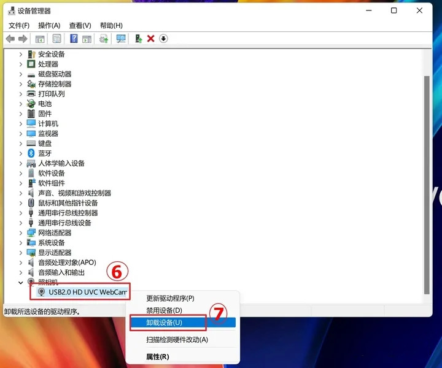Click the vertical scrollbar of device list
Viewport: 442px width, 368px height.
(427, 184)
